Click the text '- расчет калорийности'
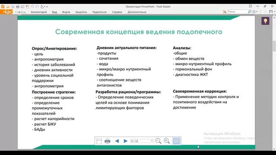Screen dimensions: 276x155 pyautogui.click(x=53, y=119)
